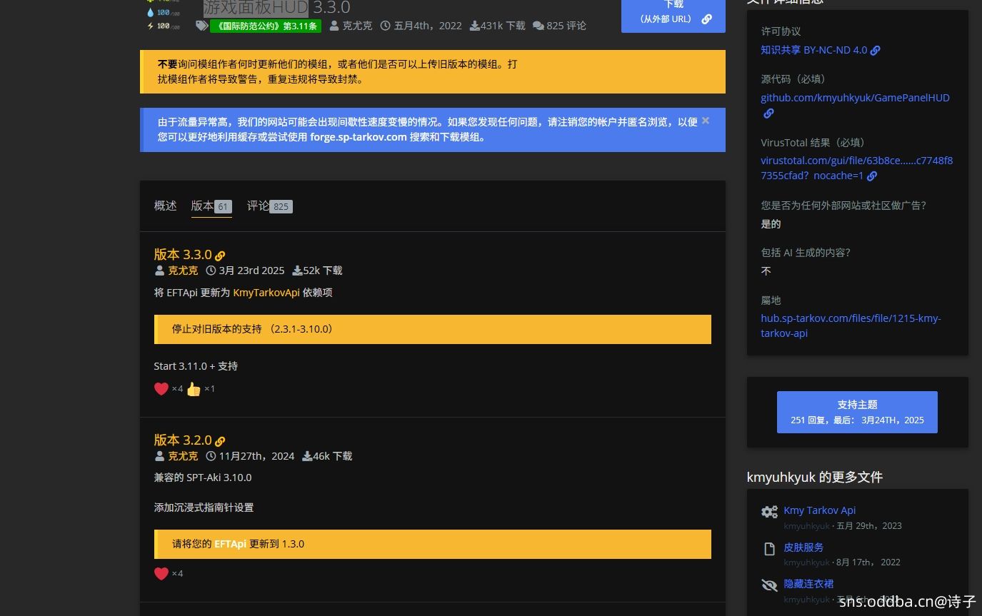The width and height of the screenshot is (982, 616).
Task: Click permalink icon beside 版本 3.2.0
Action: point(220,441)
